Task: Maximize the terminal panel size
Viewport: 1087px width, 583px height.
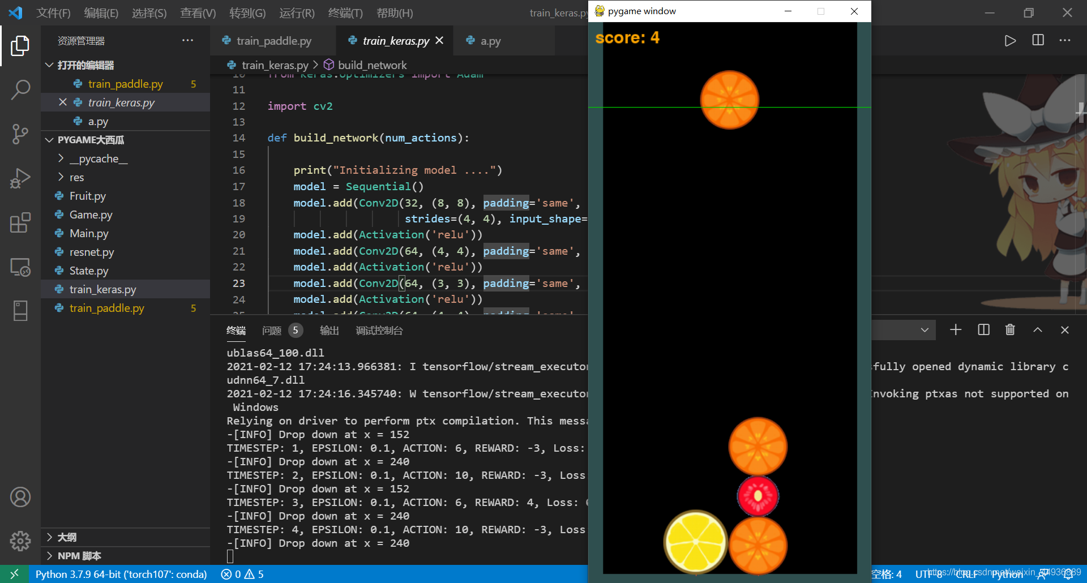Action: tap(1037, 330)
